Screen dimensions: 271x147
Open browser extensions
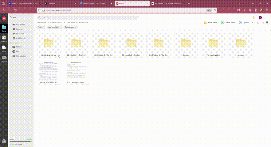256,10
